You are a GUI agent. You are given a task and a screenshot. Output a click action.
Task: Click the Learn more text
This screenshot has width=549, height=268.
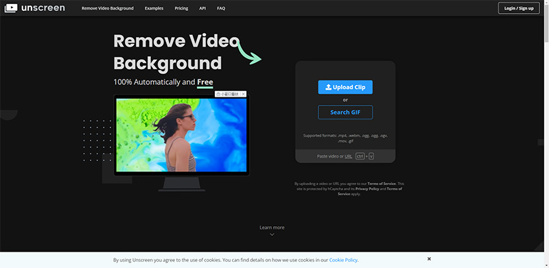point(272,228)
